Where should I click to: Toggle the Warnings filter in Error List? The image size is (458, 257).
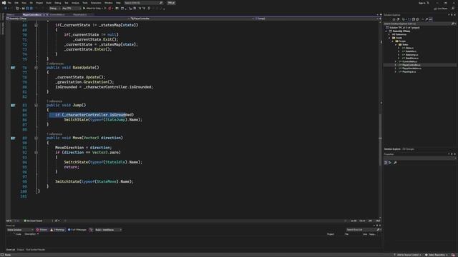click(57, 230)
